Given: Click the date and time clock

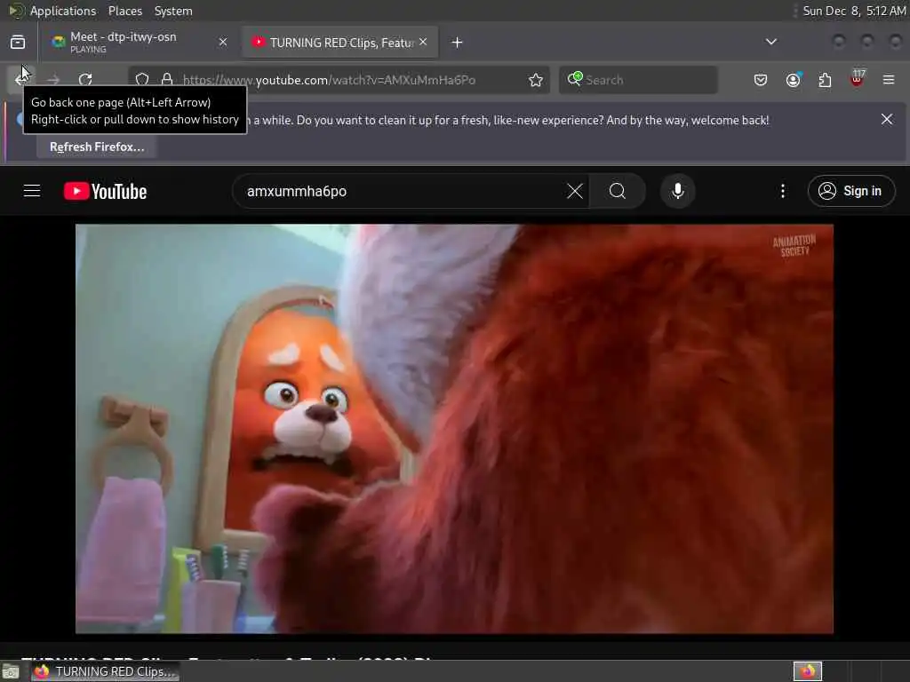Looking at the screenshot, I should pos(854,11).
